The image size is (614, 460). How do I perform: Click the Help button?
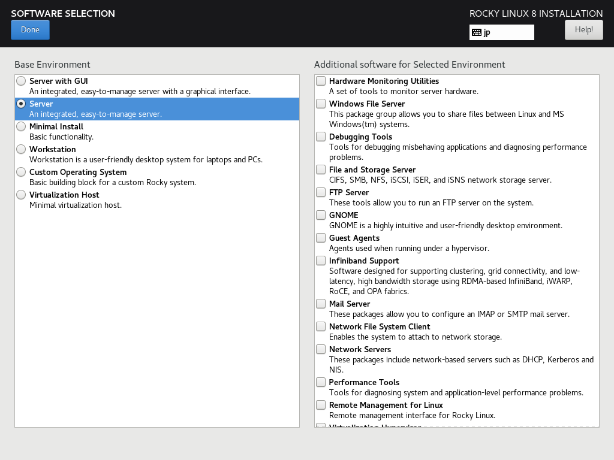(583, 29)
